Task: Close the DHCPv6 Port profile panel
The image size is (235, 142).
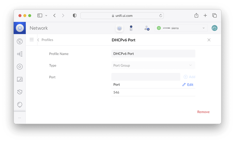Action: [209, 40]
